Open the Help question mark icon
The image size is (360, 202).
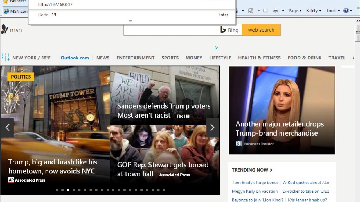coord(346,11)
